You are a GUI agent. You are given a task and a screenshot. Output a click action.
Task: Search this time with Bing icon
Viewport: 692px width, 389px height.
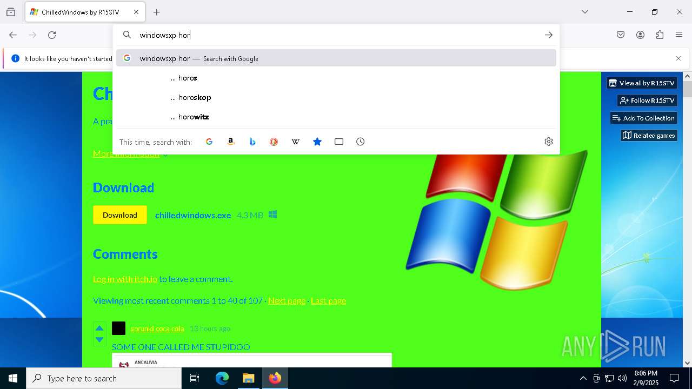(252, 142)
